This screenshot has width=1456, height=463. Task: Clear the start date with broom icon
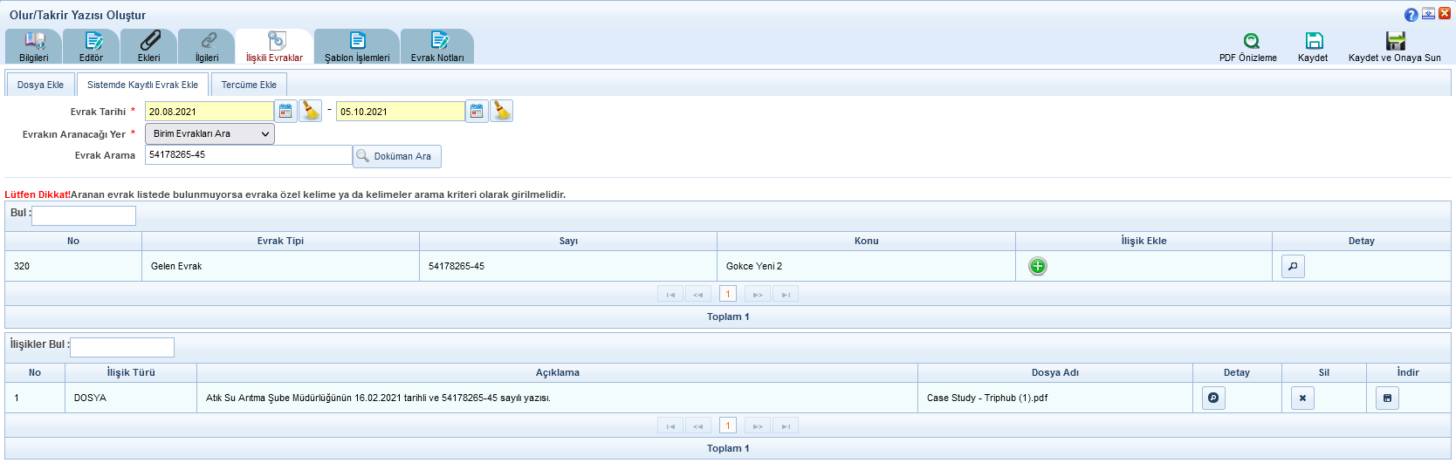(x=310, y=112)
